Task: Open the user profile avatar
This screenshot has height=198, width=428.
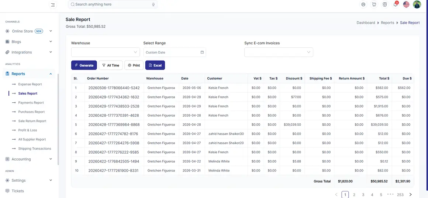Action: click(x=417, y=4)
